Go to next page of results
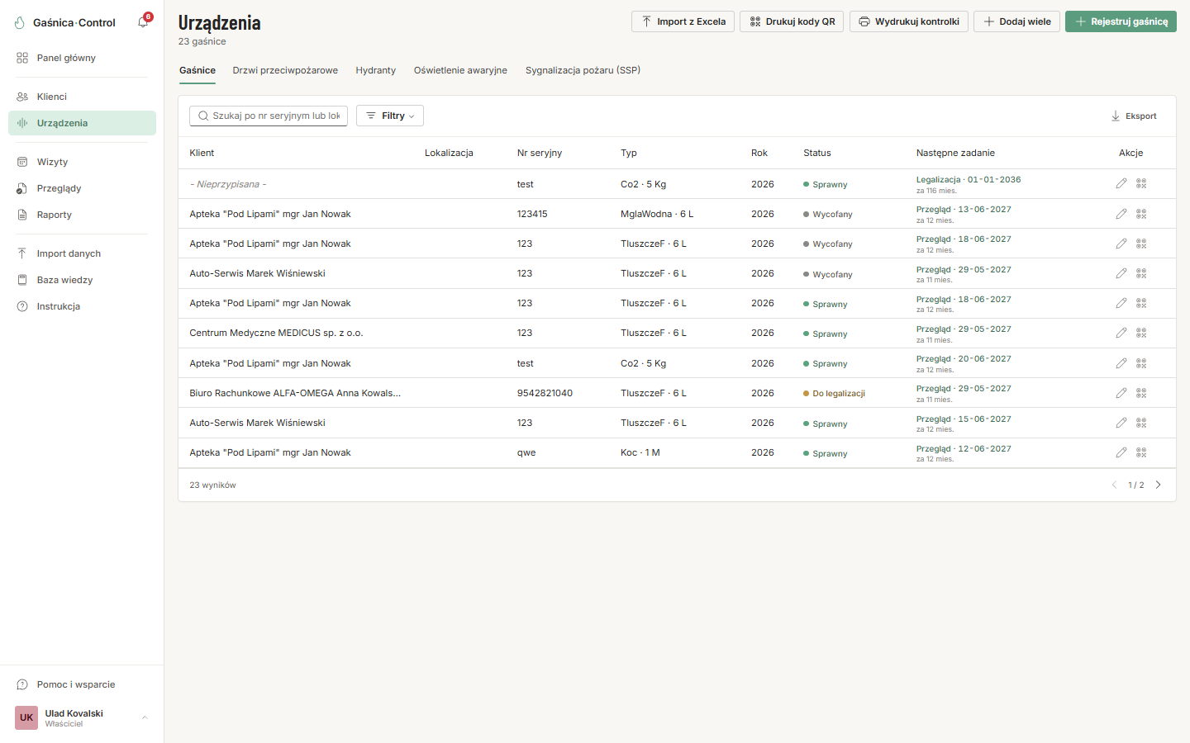 tap(1158, 485)
